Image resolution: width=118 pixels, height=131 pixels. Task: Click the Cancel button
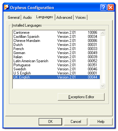pyautogui.click(x=76, y=122)
